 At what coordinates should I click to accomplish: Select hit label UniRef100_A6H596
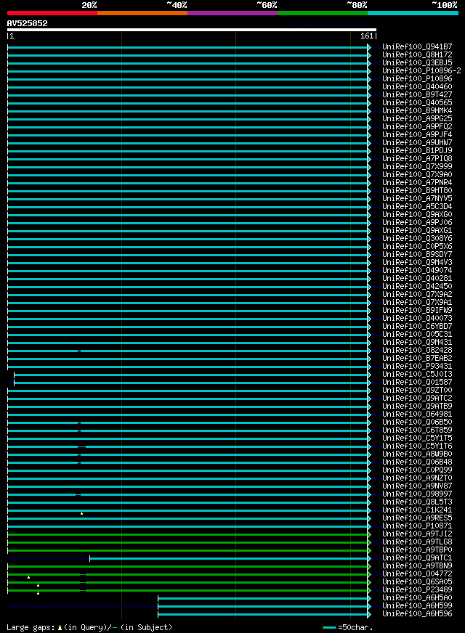[417, 613]
